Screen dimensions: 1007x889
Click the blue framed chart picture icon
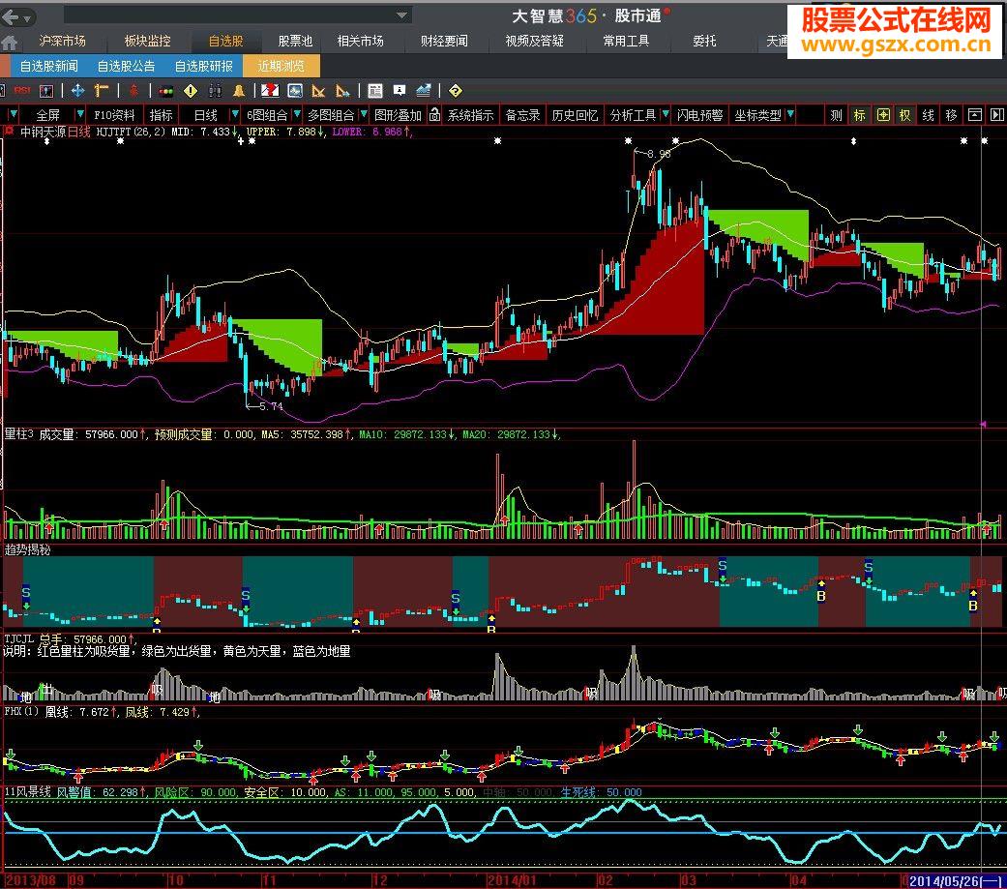295,91
